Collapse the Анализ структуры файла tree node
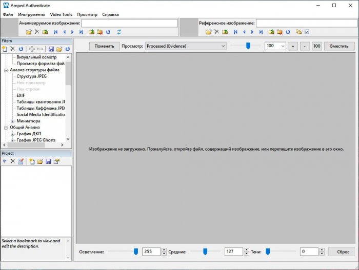The height and width of the screenshot is (270, 359). tap(6, 70)
